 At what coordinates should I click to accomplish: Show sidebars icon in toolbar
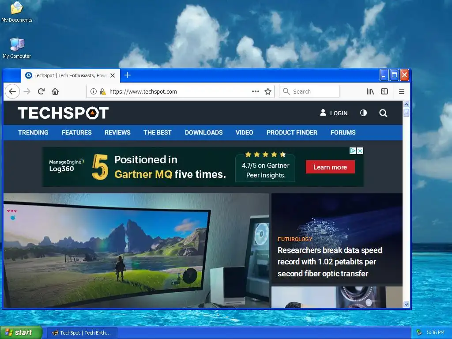[x=384, y=91]
